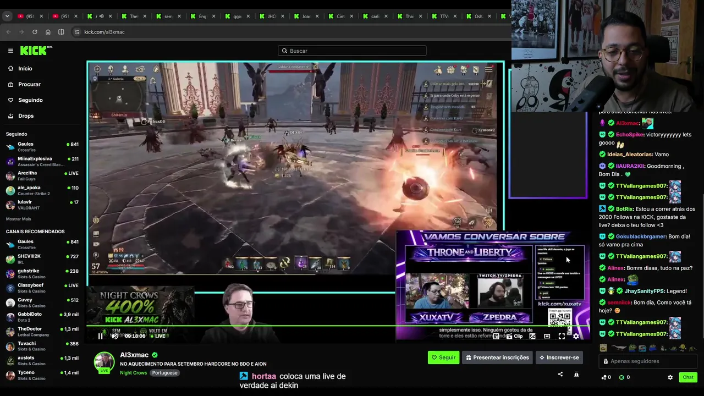Select the Portuguese language tag
Image resolution: width=704 pixels, height=396 pixels.
pyautogui.click(x=165, y=373)
